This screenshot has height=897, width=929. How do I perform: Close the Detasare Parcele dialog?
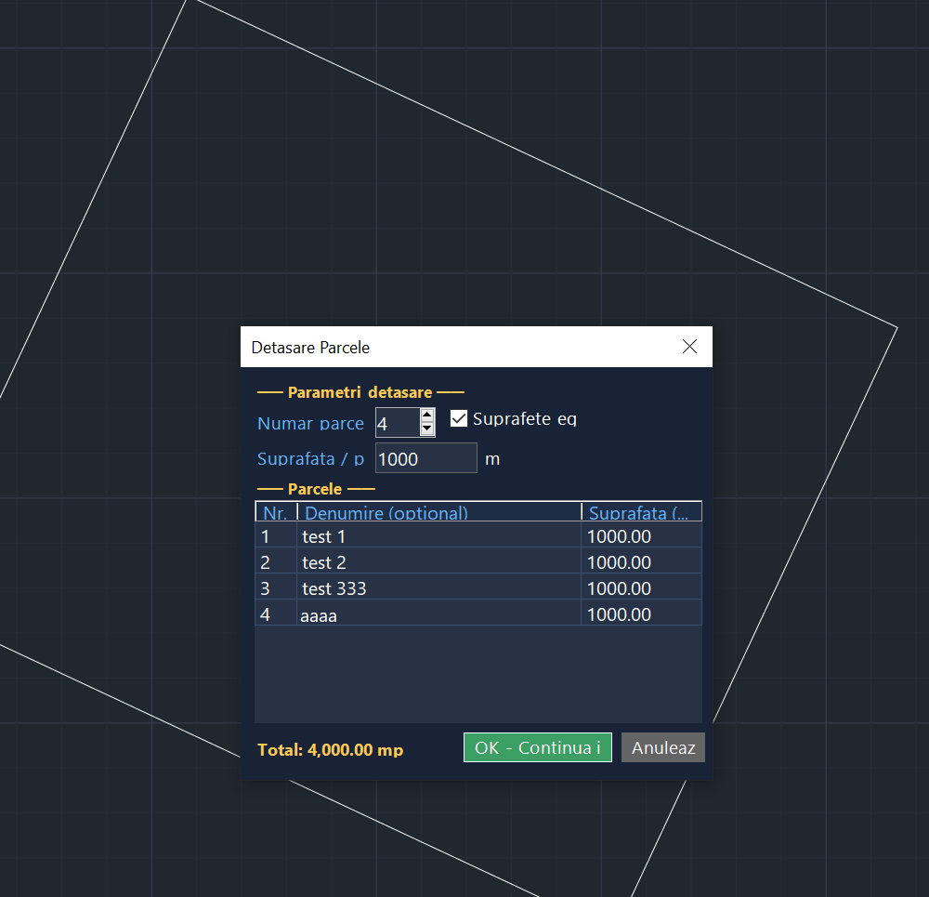coord(689,347)
